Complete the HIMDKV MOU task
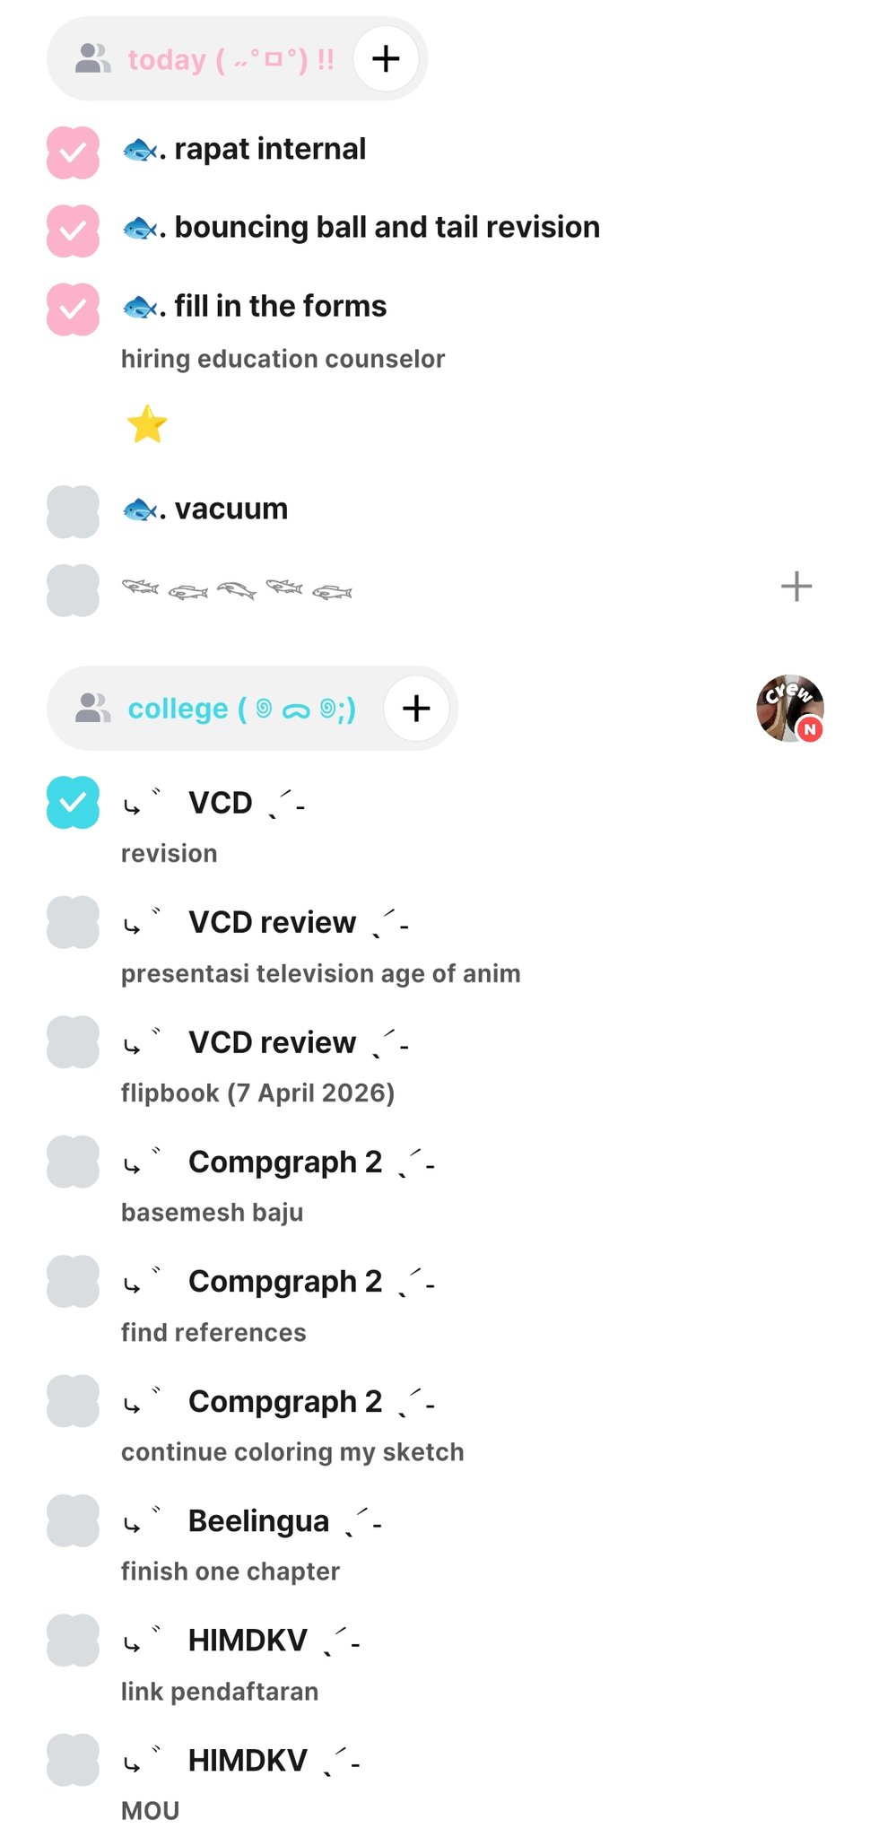Viewport: 870px width, 1837px height. click(x=73, y=1760)
